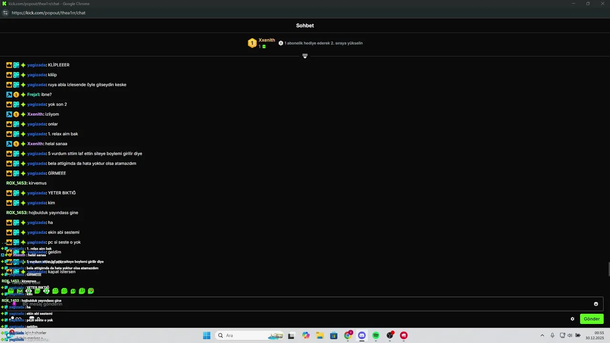This screenshot has height=343, width=610.
Task: Click the Gönder send button
Action: coord(591,319)
